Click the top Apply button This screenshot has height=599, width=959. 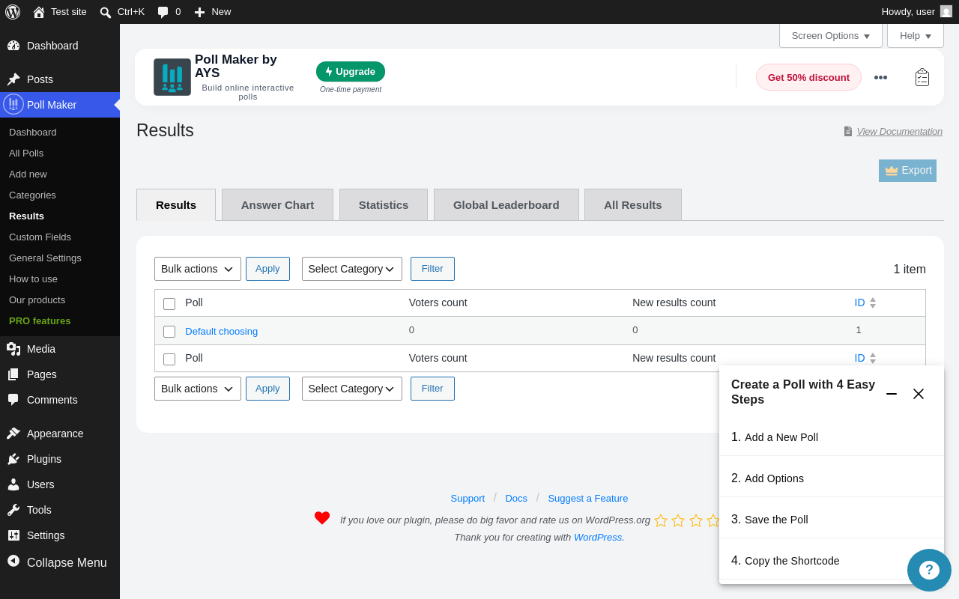(267, 269)
